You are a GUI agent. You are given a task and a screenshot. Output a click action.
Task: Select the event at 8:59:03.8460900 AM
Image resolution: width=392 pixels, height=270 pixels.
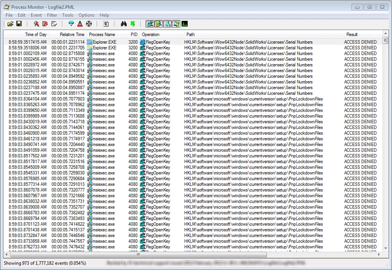(193, 133)
